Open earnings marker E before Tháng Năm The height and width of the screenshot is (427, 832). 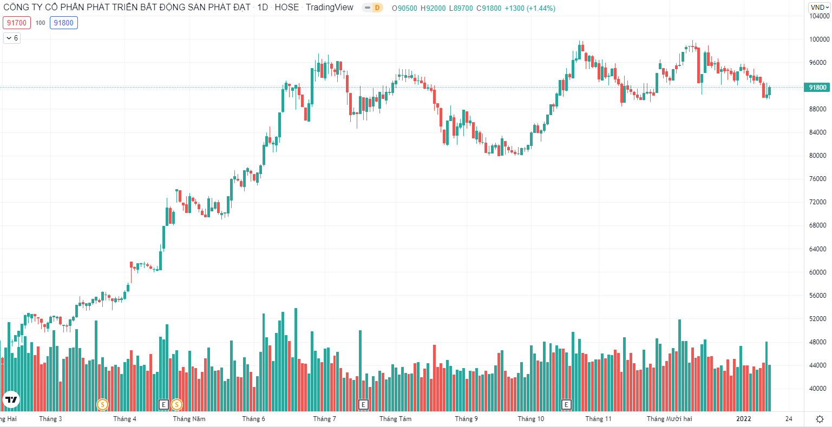(163, 404)
